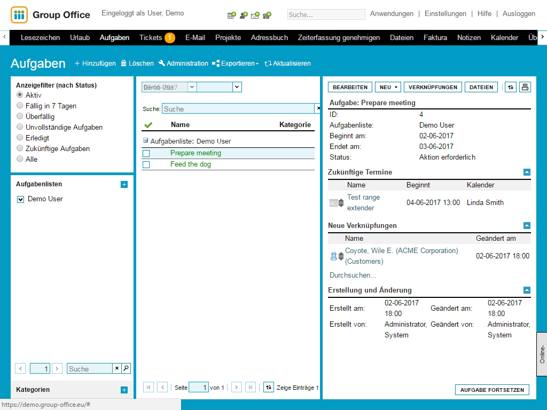The width and height of the screenshot is (547, 410).
Task: Click the print icon in task details
Action: pyautogui.click(x=525, y=88)
